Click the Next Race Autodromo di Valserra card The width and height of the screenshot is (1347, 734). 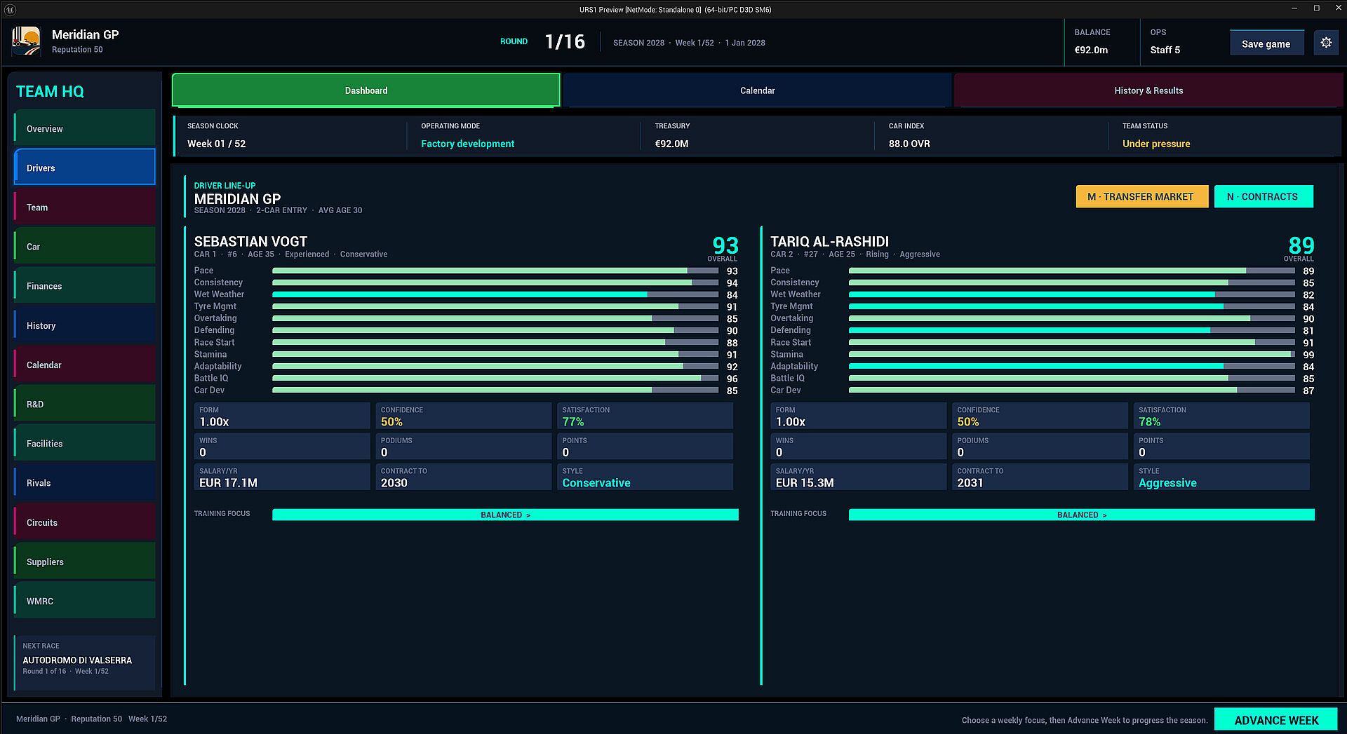click(x=85, y=662)
